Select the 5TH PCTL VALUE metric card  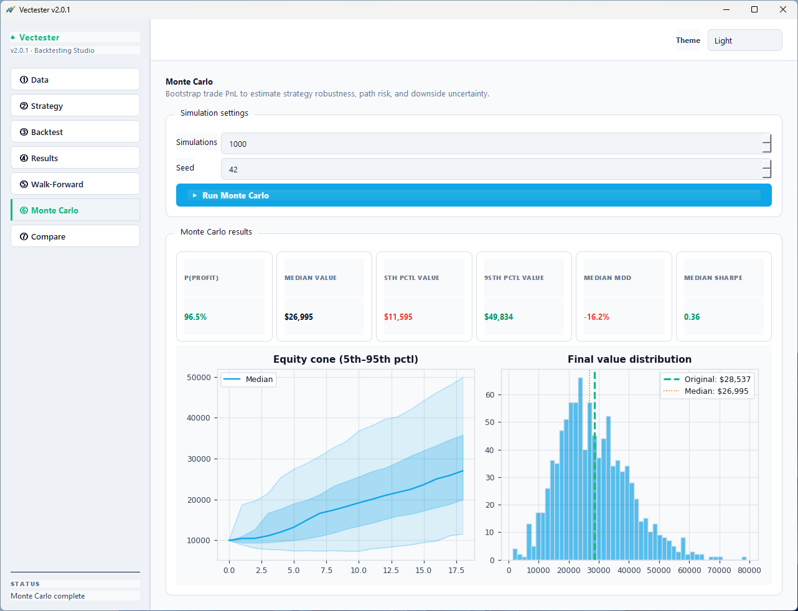[x=424, y=296]
